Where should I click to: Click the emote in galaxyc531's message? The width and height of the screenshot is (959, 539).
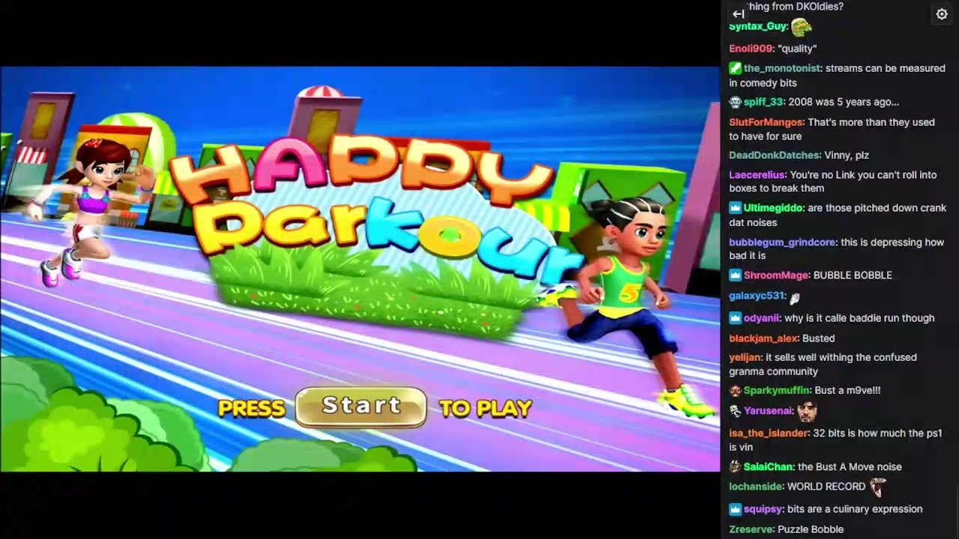[x=795, y=296]
